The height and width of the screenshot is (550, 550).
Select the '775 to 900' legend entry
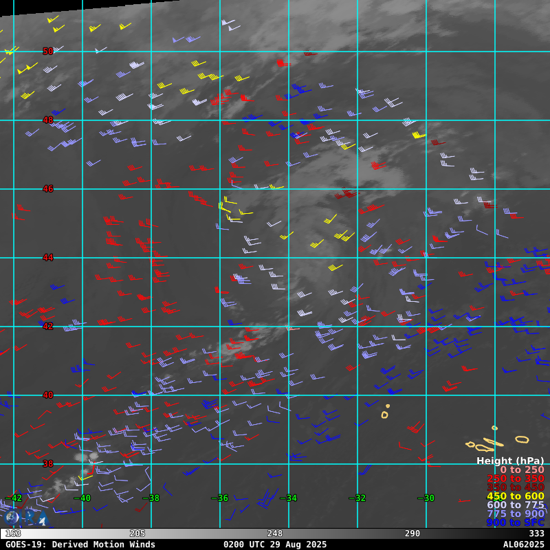(515, 514)
